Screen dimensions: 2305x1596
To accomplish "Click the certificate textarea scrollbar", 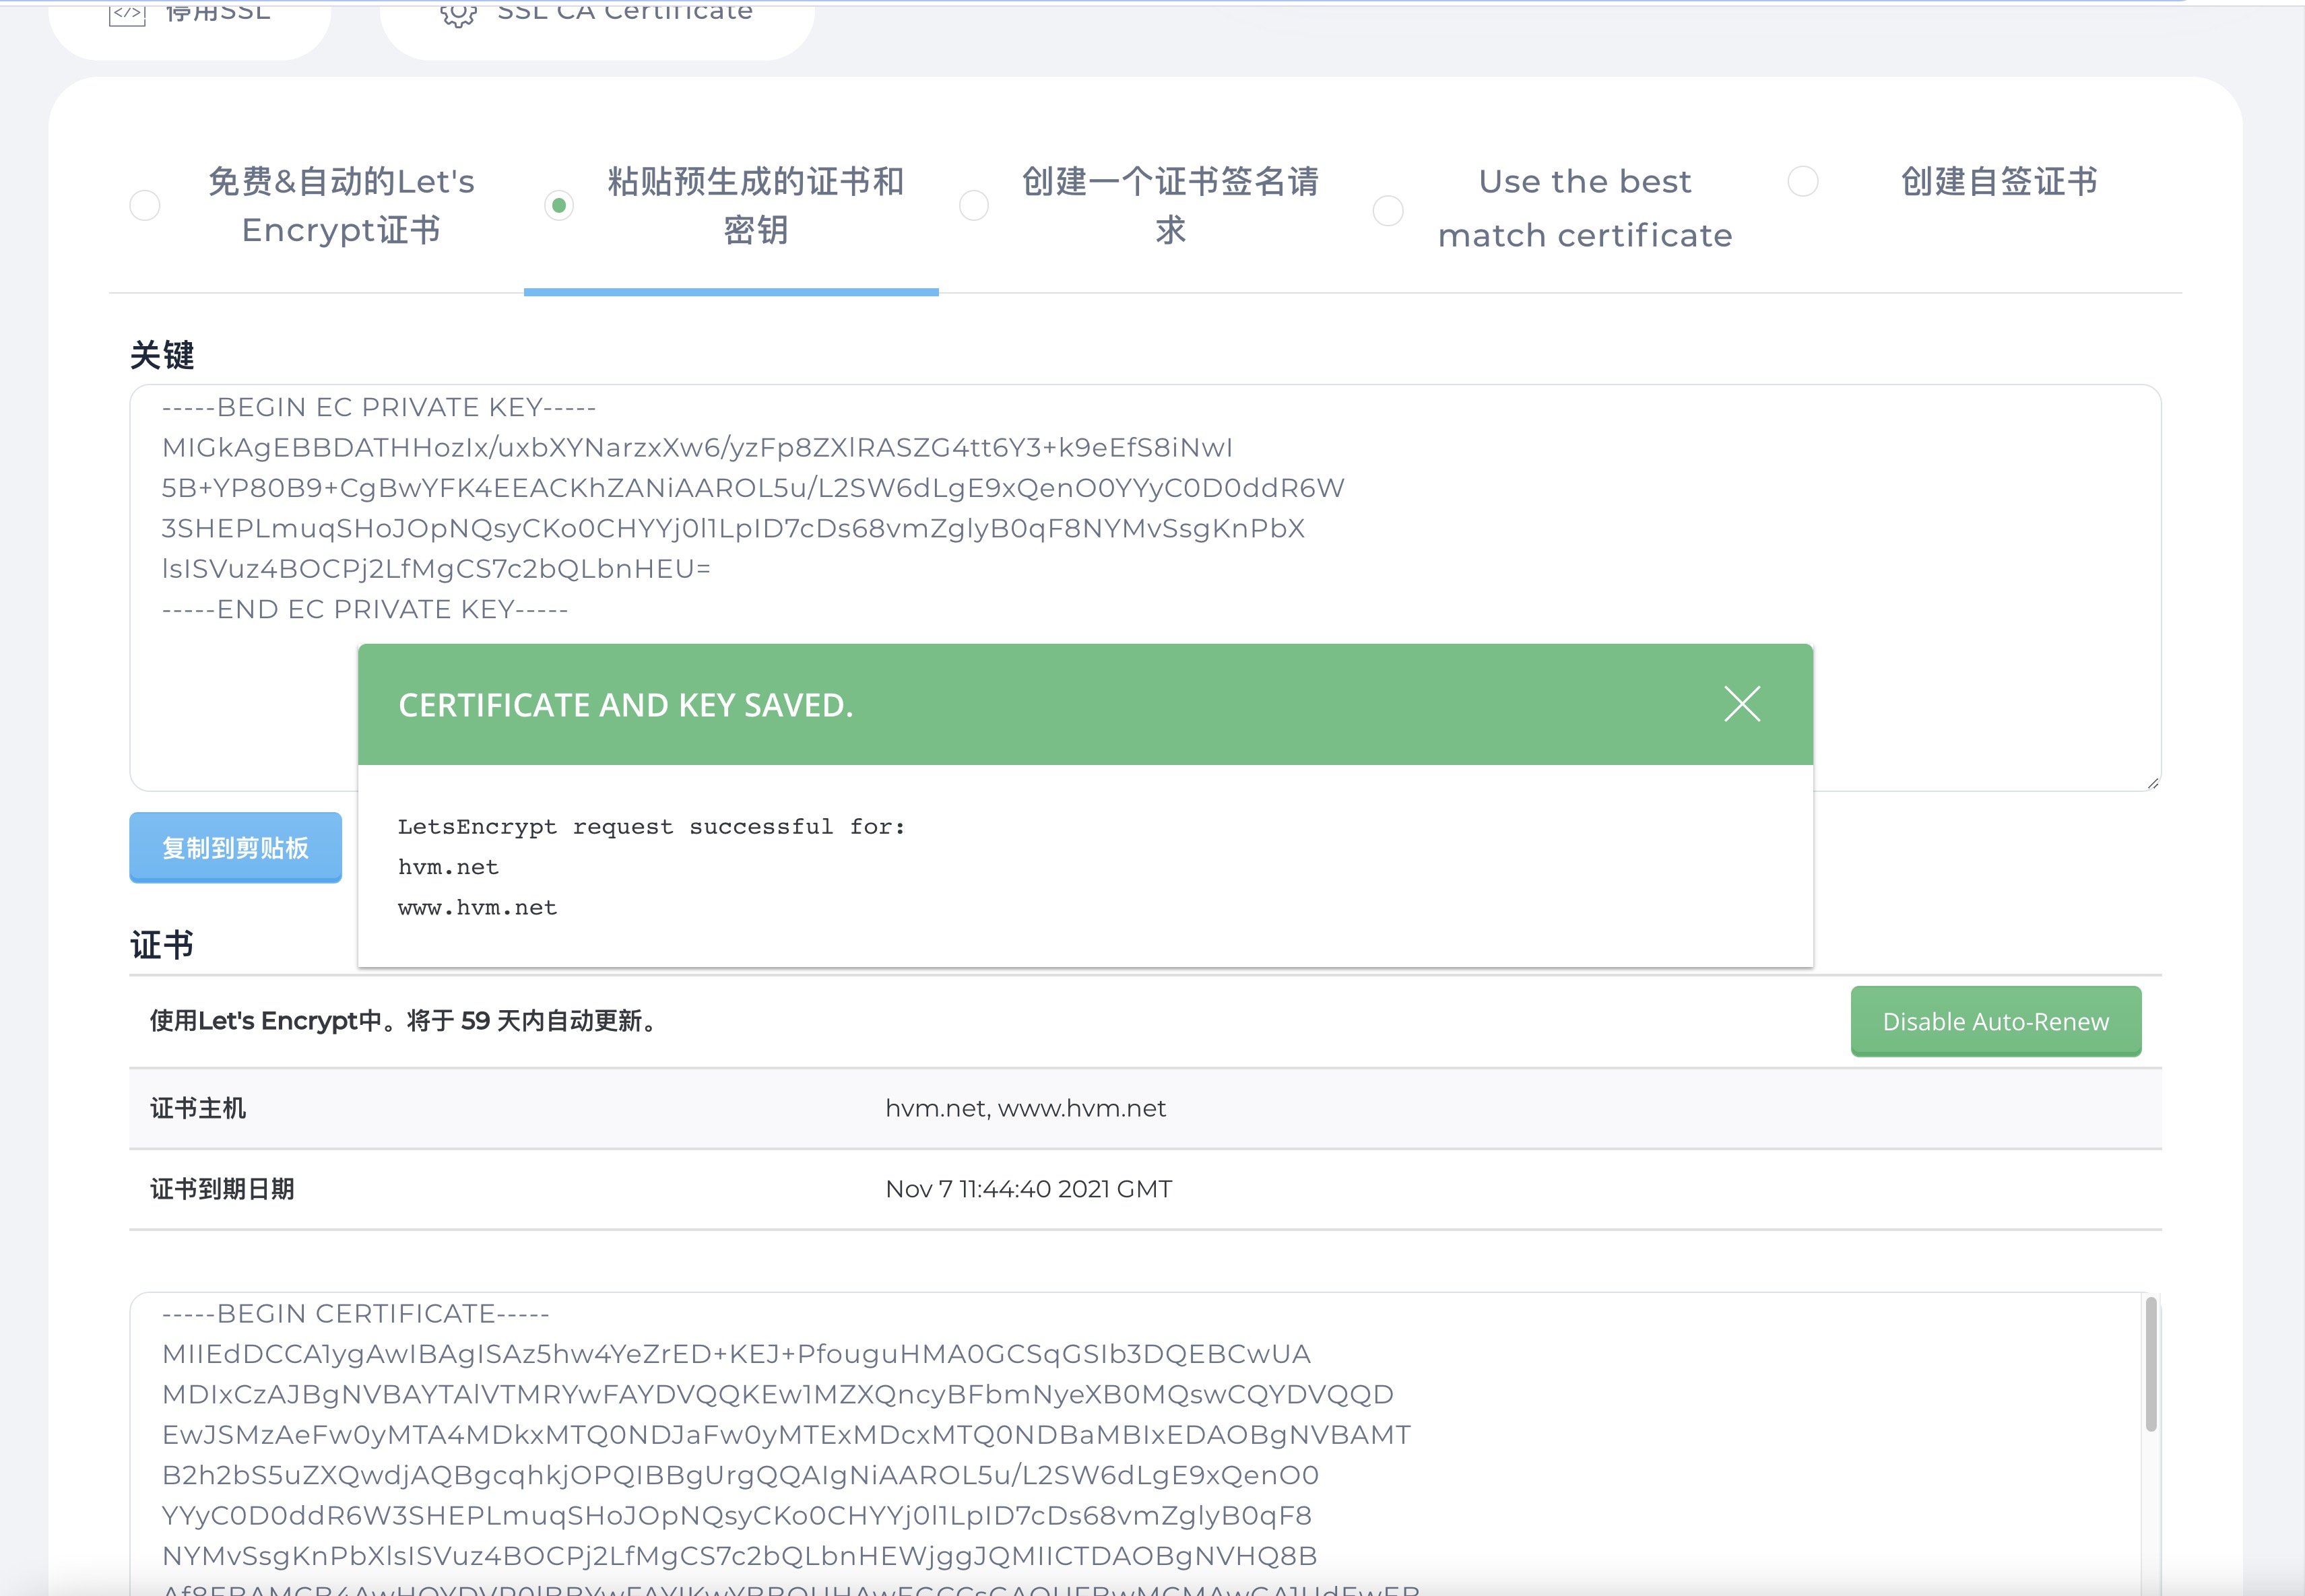I will (x=2150, y=1365).
